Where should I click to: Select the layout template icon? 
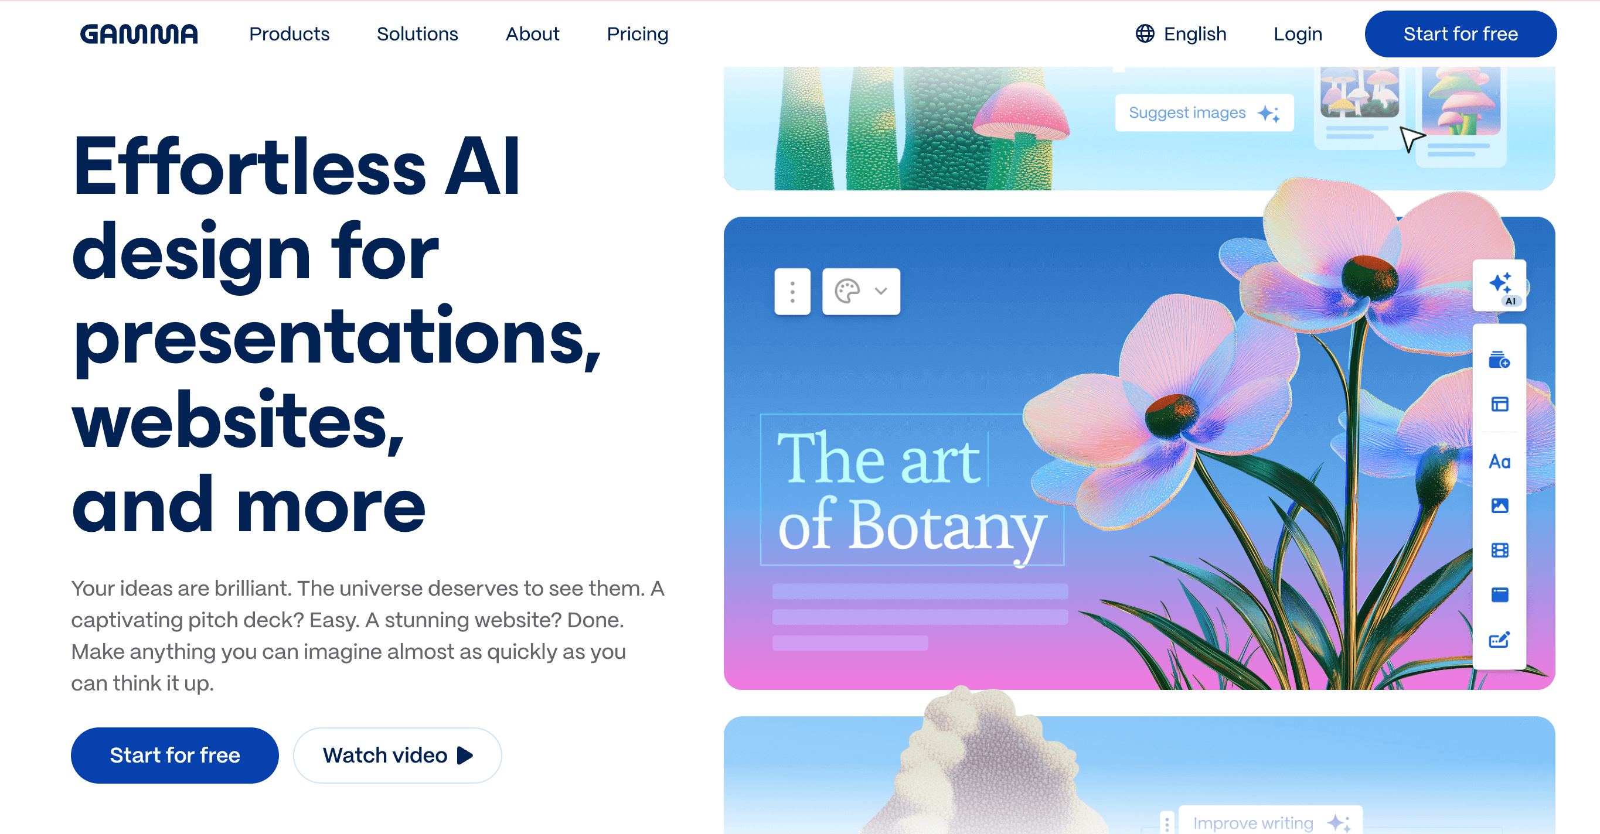pyautogui.click(x=1499, y=405)
